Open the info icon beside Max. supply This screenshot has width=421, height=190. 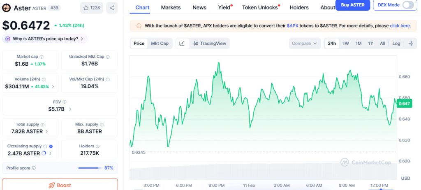[x=102, y=125]
